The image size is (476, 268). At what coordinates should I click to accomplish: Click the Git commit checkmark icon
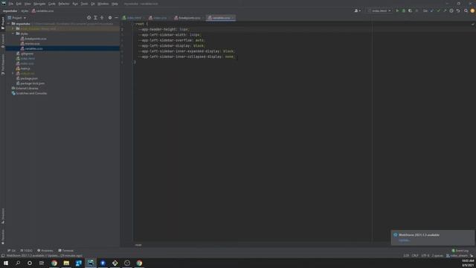tap(438, 10)
